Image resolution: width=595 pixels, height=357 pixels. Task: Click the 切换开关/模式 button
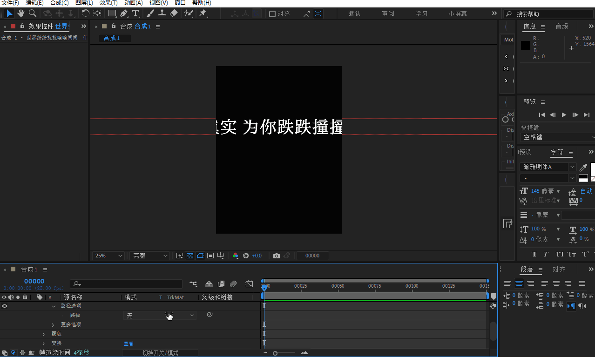tap(160, 353)
